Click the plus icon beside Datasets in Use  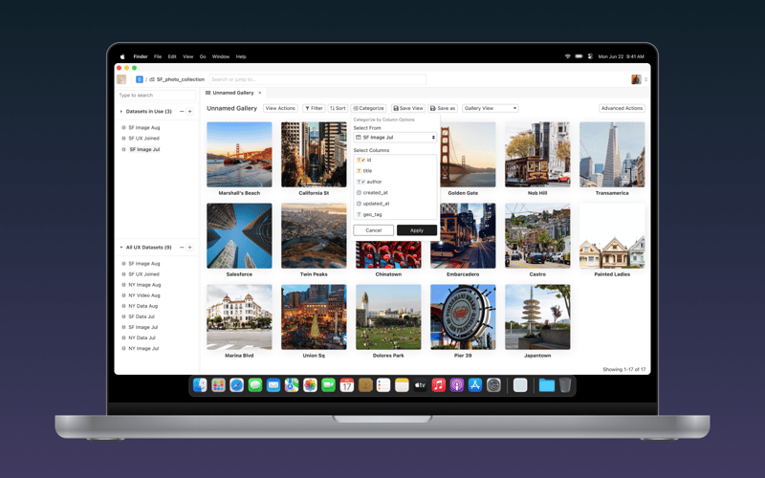pos(189,112)
